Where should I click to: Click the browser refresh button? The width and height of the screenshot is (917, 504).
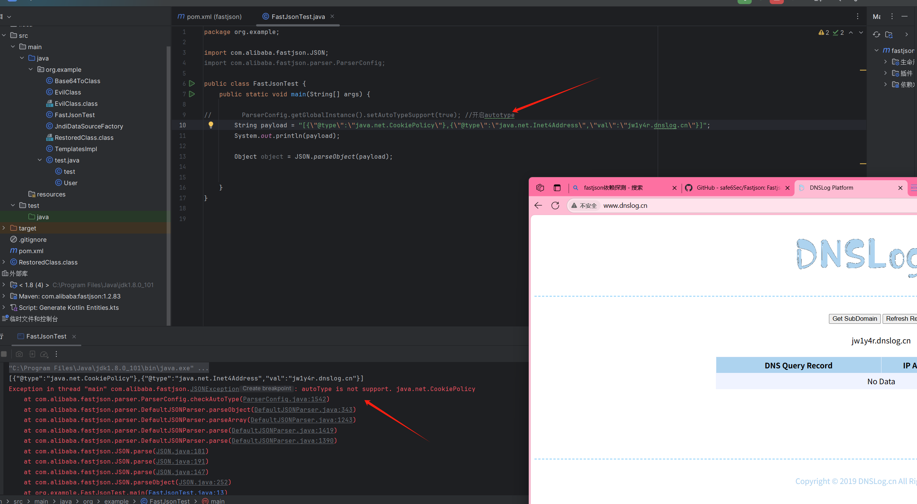coord(555,206)
